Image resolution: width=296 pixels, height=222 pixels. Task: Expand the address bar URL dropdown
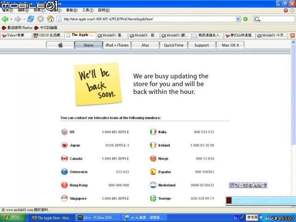tap(238, 19)
